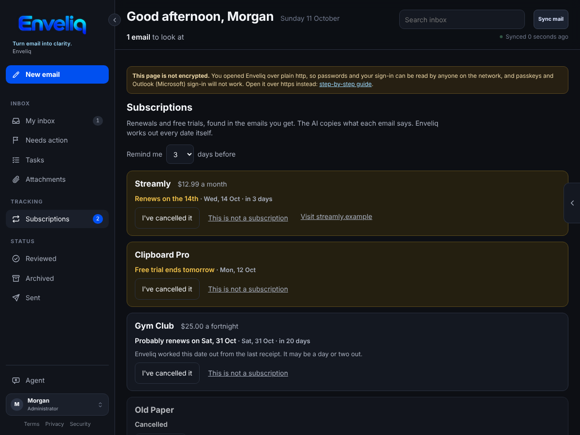Screen dimensions: 580x435
Task: Click the 'Sunday 11 October' date
Action: point(310,18)
